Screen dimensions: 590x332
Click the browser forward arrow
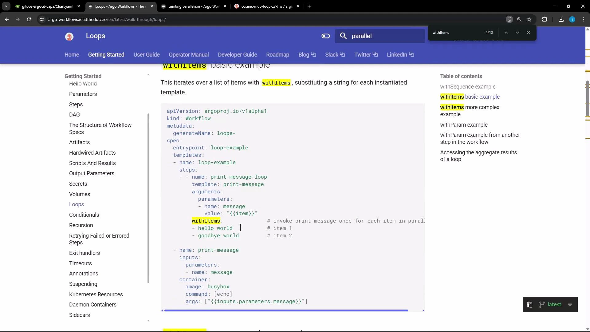[18, 19]
